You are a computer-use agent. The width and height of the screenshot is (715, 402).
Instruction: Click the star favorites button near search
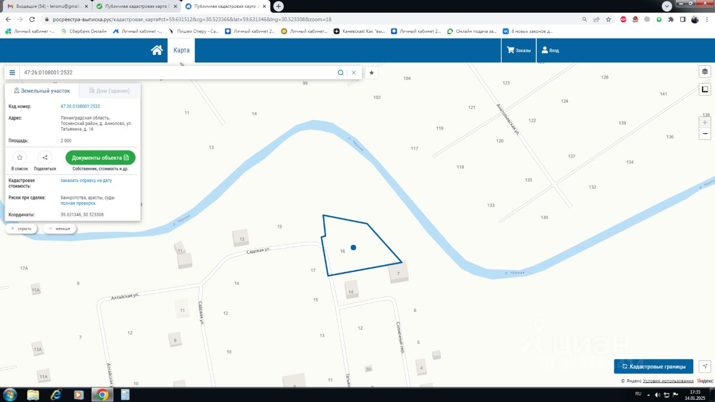click(x=371, y=73)
